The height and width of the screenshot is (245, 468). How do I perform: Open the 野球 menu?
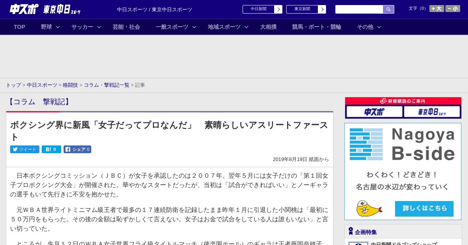pos(46,27)
